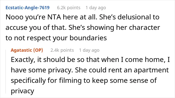Click the word rent in reply

[115, 70]
